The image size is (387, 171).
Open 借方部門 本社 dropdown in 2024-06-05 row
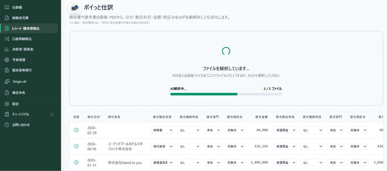pyautogui.click(x=213, y=146)
